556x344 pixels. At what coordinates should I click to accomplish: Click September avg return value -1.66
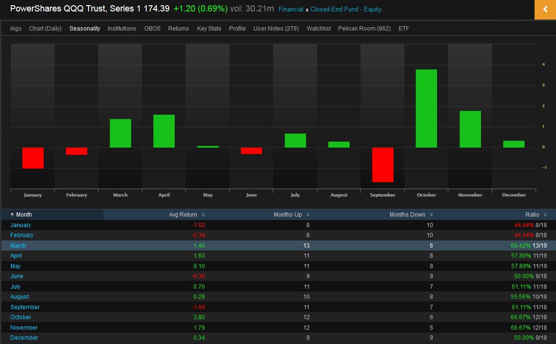pos(198,307)
